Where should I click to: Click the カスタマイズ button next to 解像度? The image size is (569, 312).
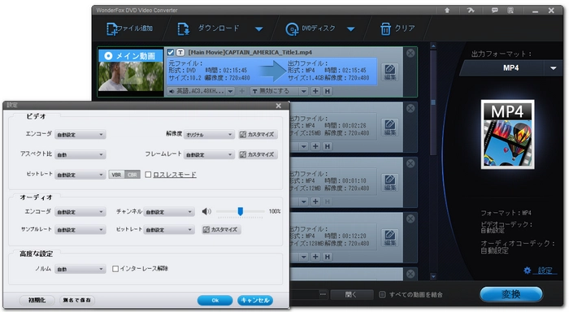click(x=258, y=135)
